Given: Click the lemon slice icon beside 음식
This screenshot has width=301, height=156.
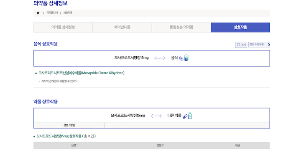Looking at the screenshot, I should coord(181,58).
